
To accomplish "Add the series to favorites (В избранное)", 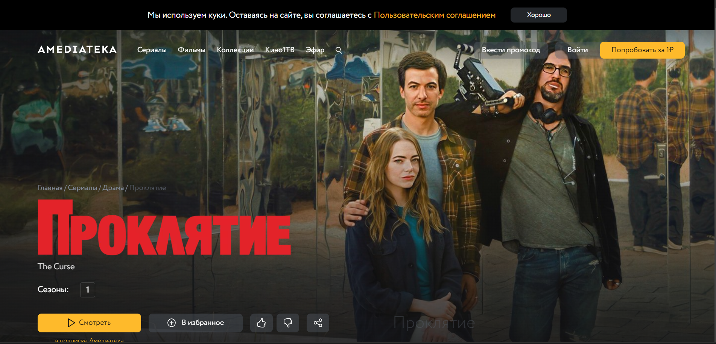I will coord(196,323).
